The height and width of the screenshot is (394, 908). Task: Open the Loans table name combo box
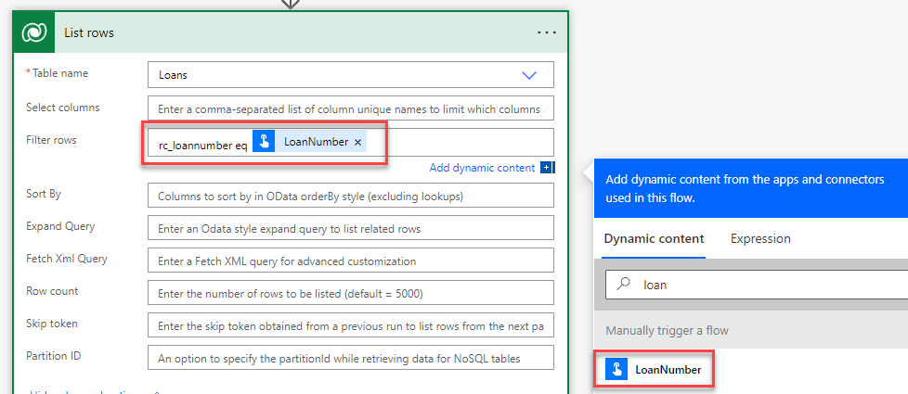pyautogui.click(x=334, y=75)
